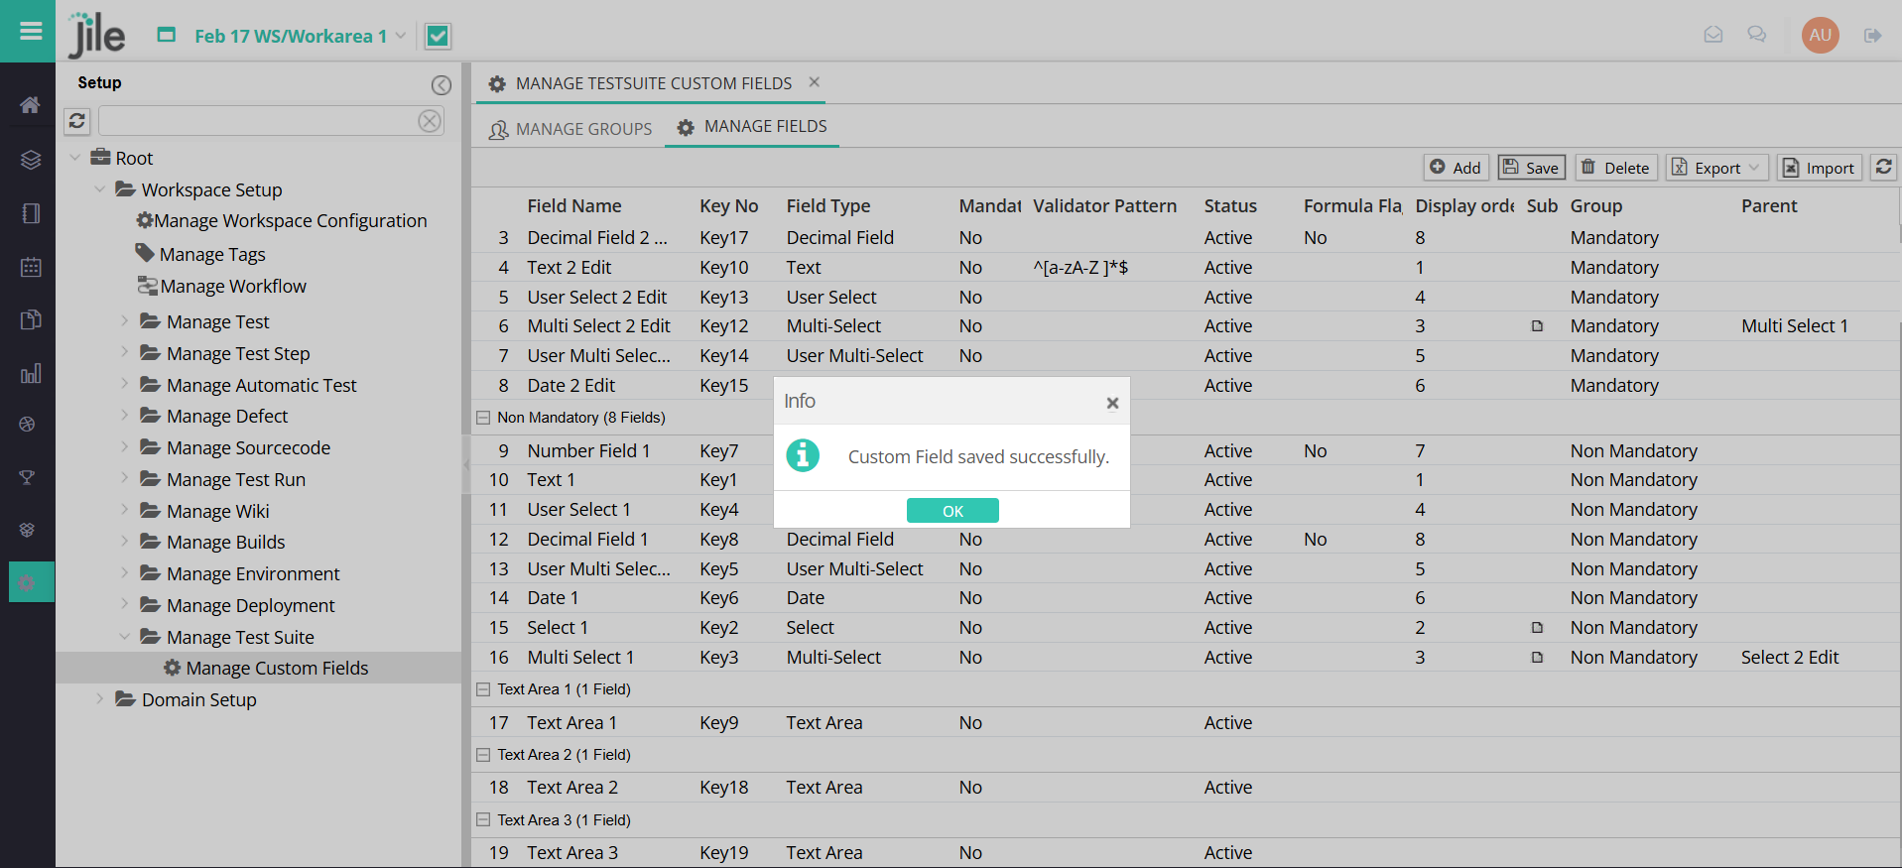Click the logout icon at top right

point(1872,36)
